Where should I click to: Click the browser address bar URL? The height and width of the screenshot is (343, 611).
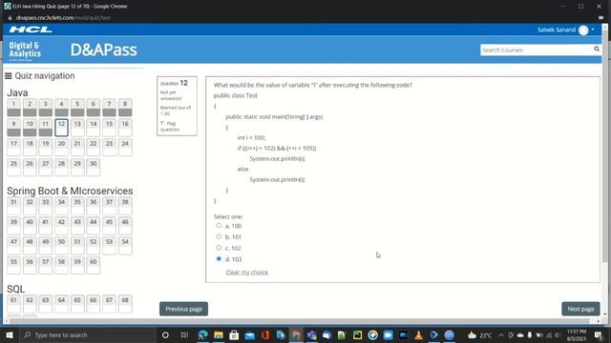pyautogui.click(x=63, y=18)
